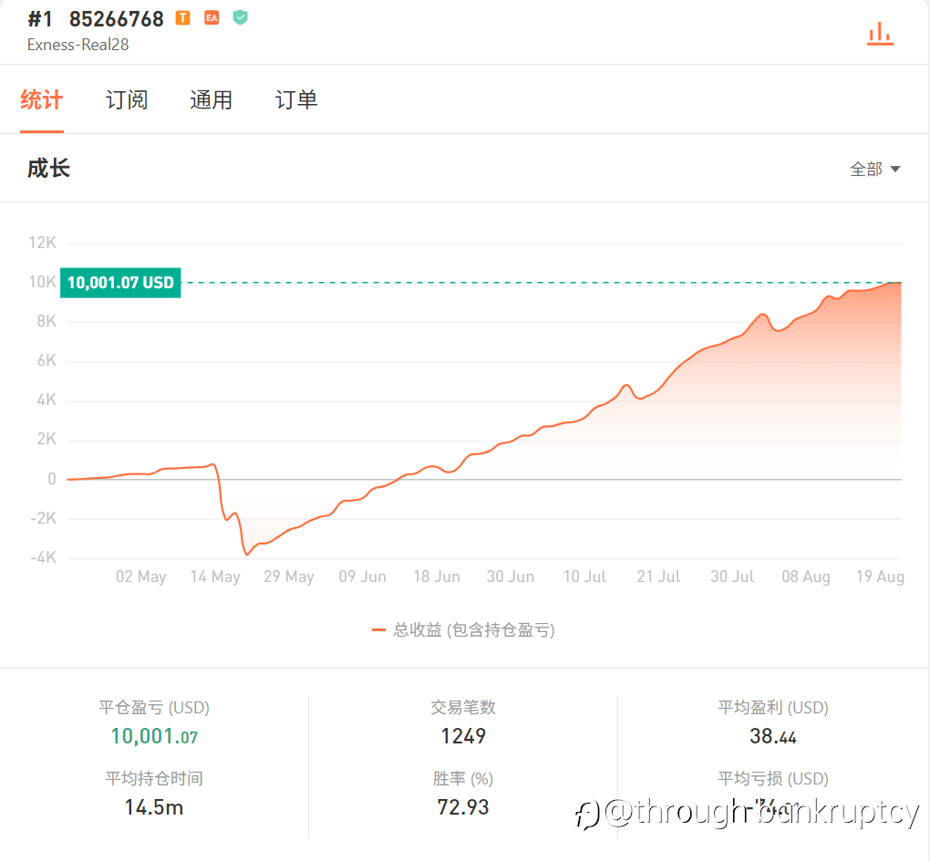The image size is (930, 862).
Task: Click the 09 Jun x-axis date label
Action: click(362, 576)
